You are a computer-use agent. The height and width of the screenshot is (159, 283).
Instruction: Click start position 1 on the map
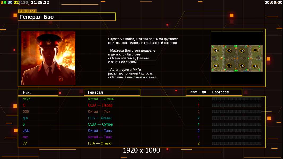229,65
